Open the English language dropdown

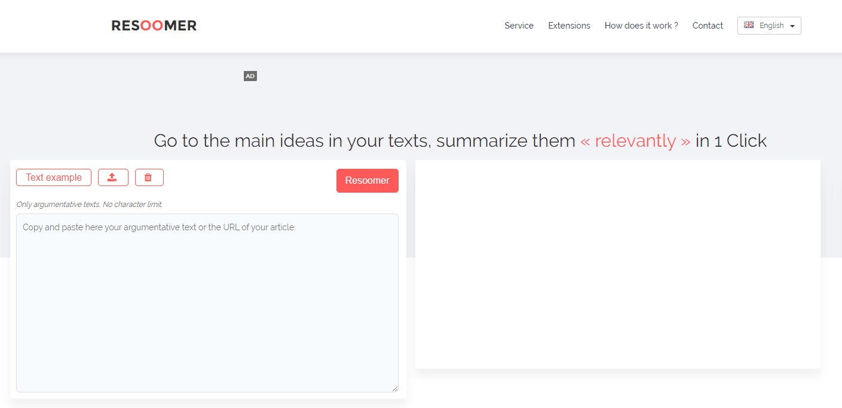pos(769,26)
